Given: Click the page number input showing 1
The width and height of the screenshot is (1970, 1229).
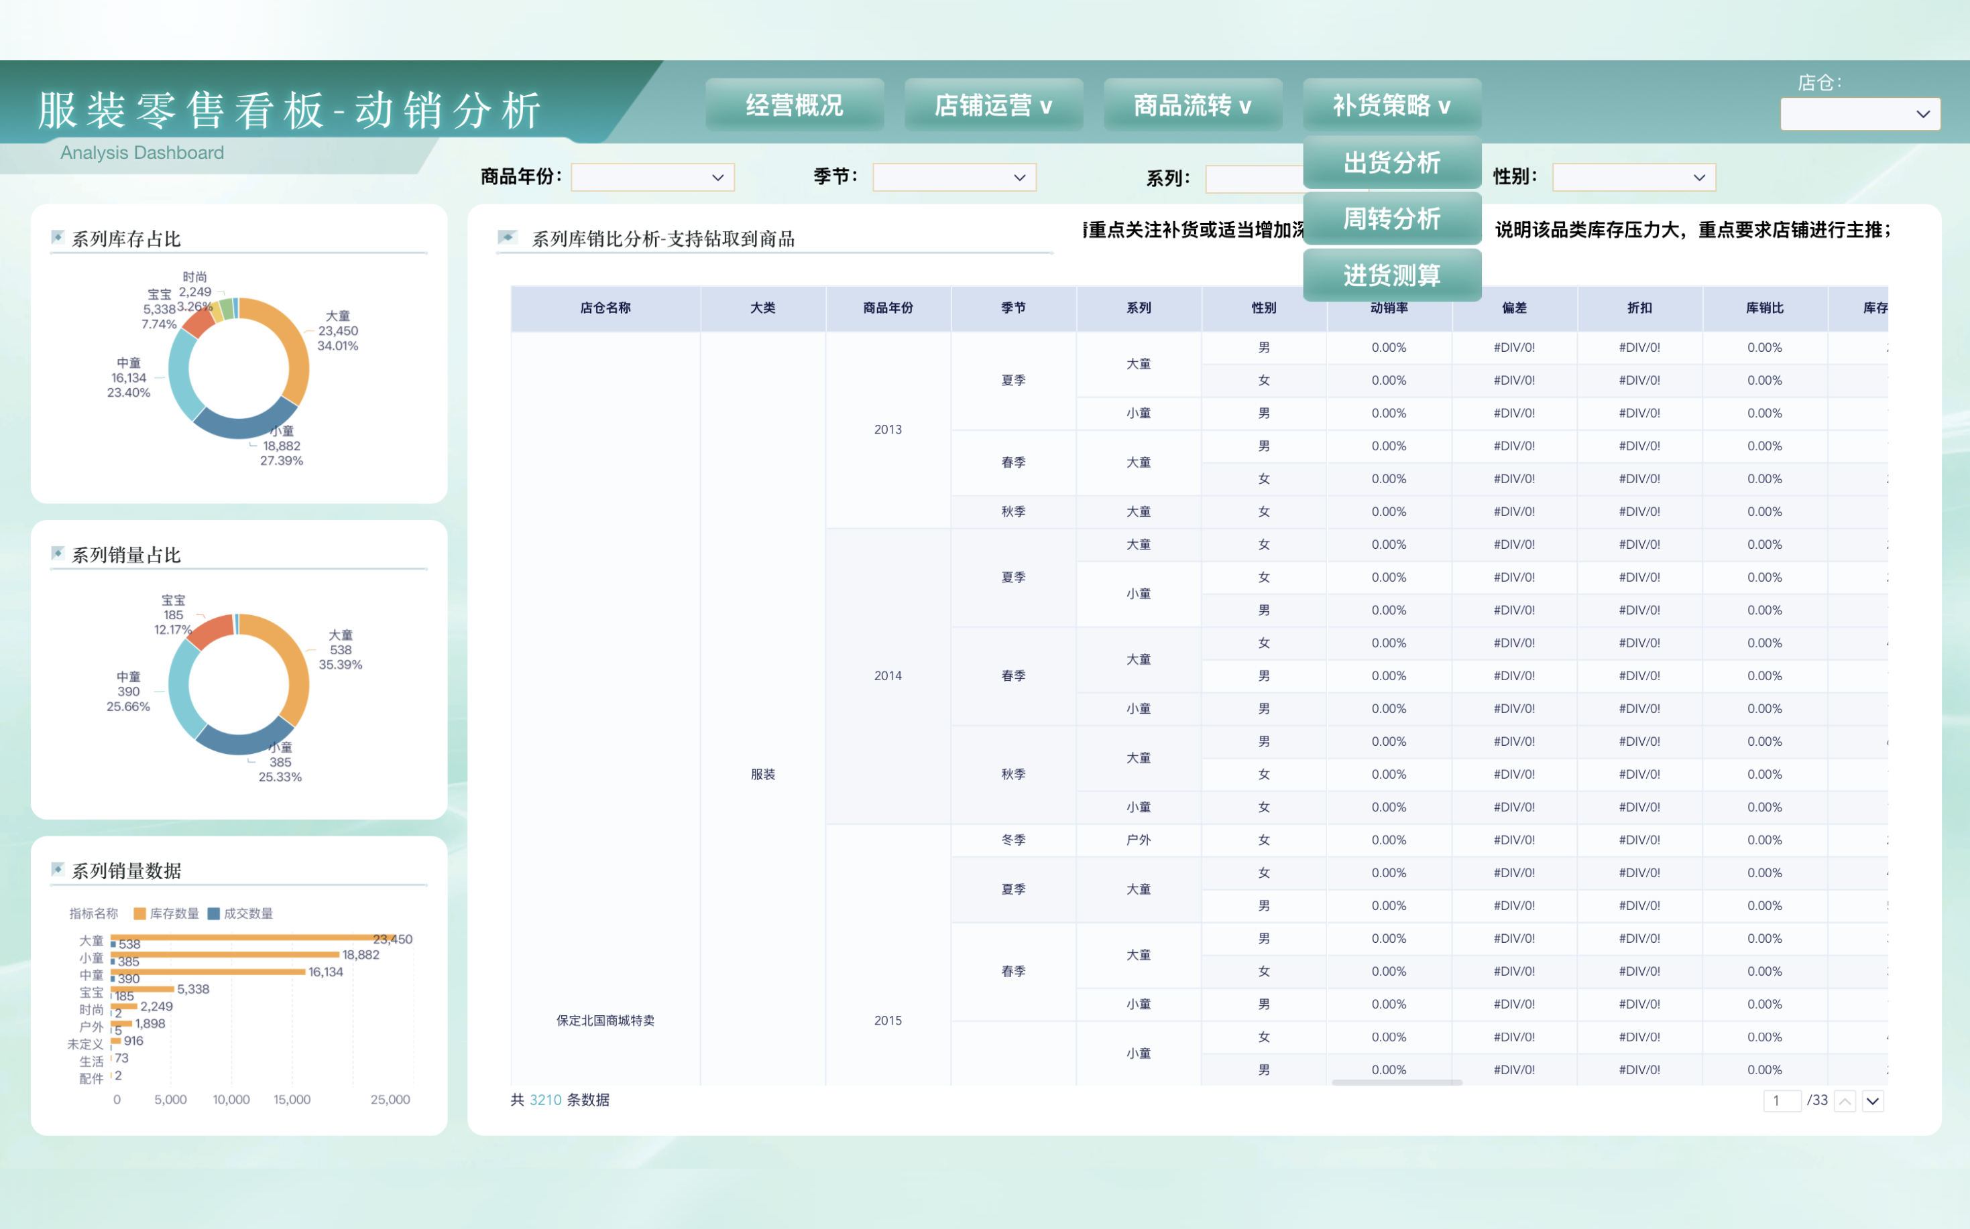Looking at the screenshot, I should 1782,1100.
